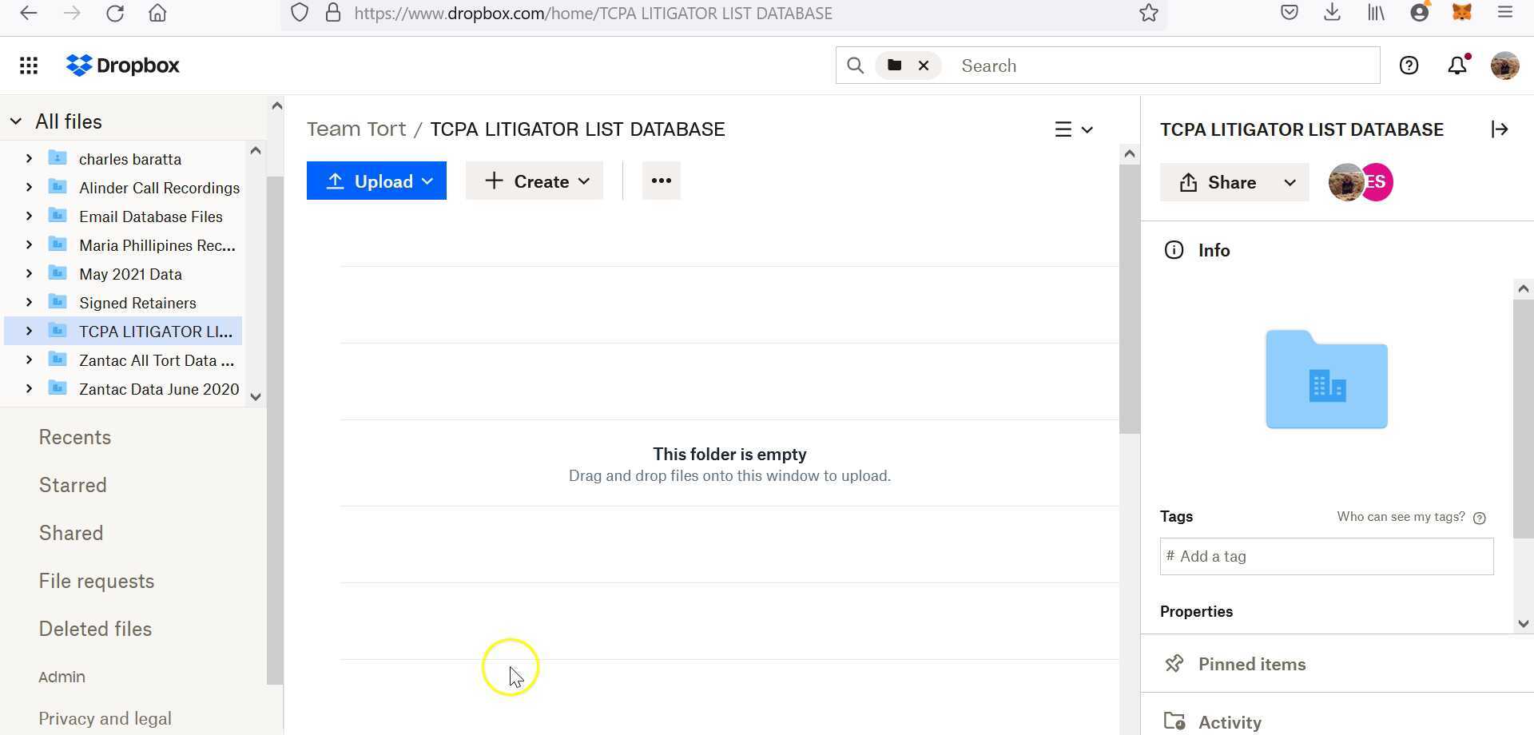Click the ES collaborator badge
Viewport: 1534px width, 735px height.
1375,181
